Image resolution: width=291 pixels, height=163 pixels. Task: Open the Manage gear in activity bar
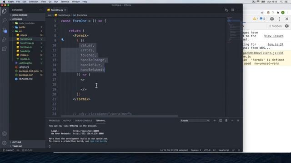[5, 143]
